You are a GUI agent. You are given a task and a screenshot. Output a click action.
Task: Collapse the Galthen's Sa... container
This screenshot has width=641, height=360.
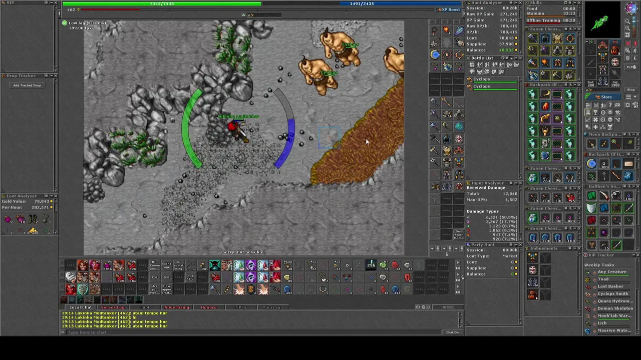click(633, 186)
